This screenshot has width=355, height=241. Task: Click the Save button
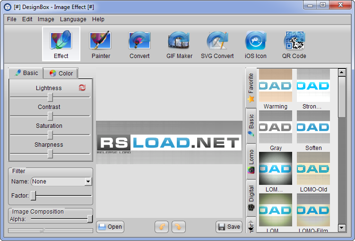[229, 227]
